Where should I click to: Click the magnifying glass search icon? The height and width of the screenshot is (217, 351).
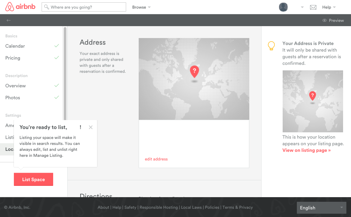[46, 7]
